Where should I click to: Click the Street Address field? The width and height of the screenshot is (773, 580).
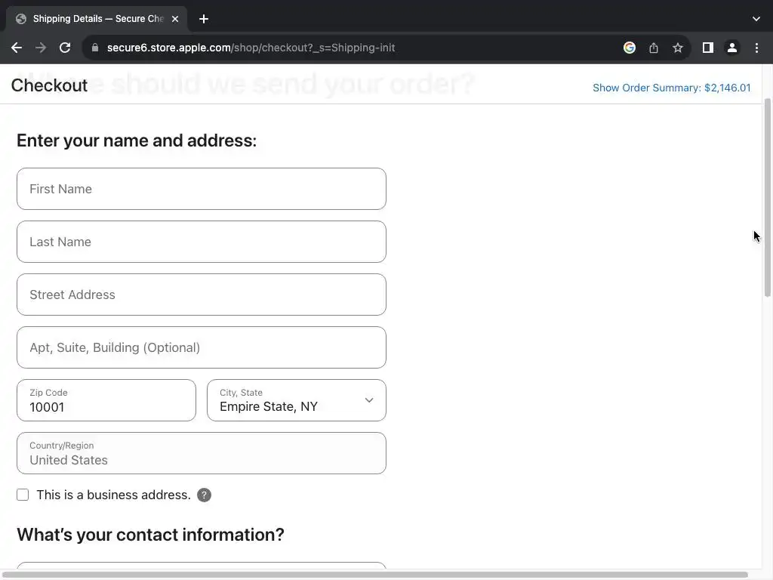tap(202, 295)
